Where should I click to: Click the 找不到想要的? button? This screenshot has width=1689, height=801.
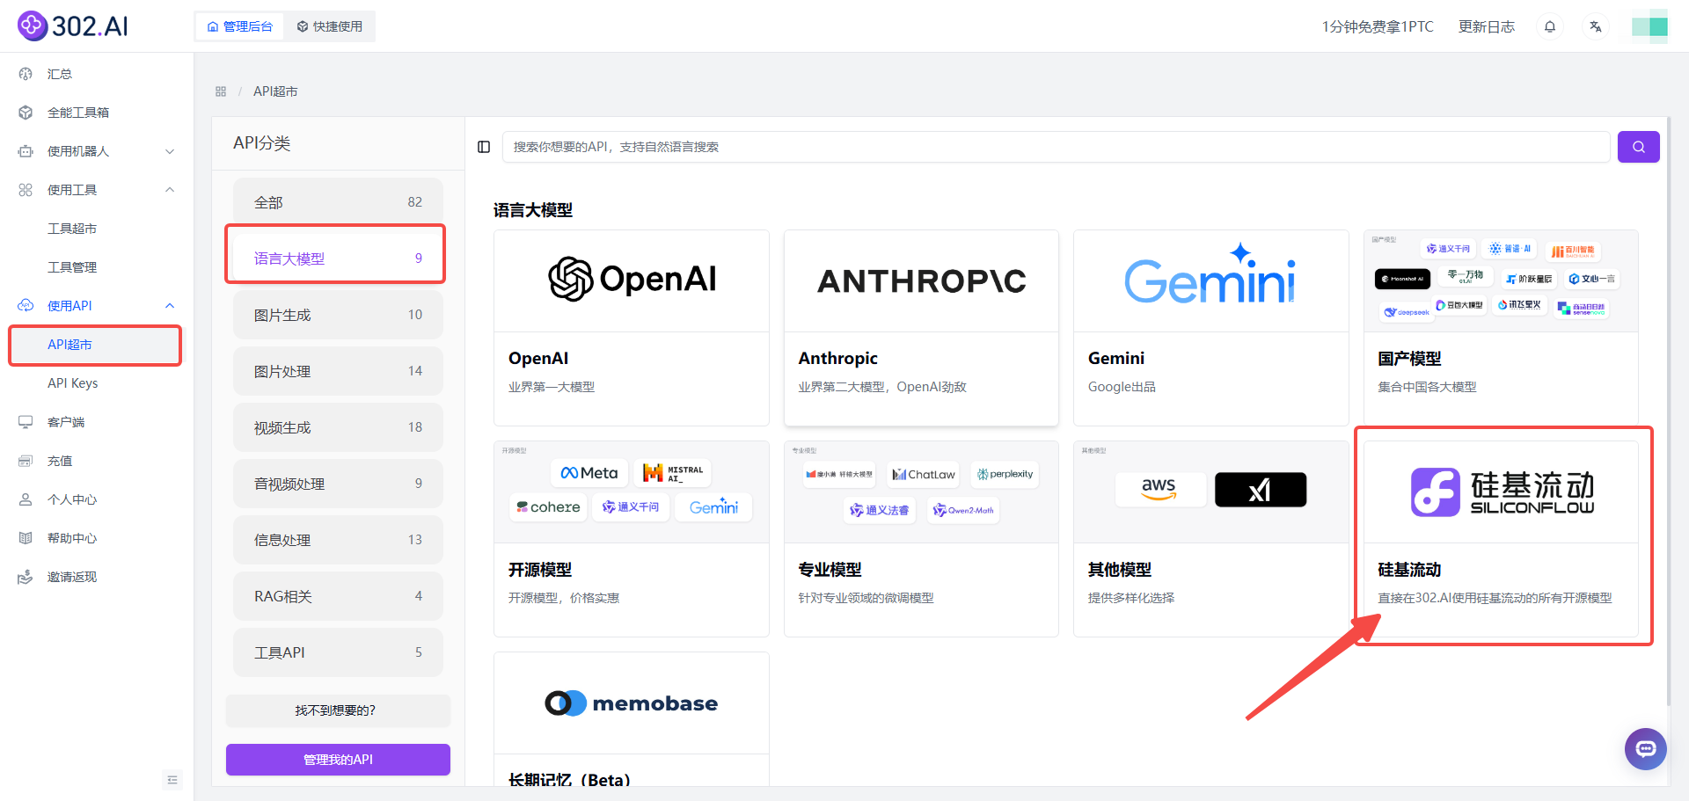point(338,710)
